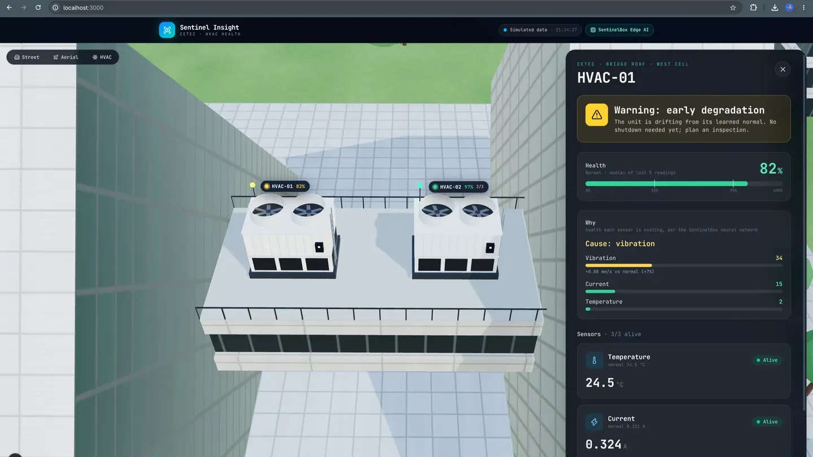This screenshot has width=813, height=457.
Task: Click the Health progress bar
Action: (684, 184)
